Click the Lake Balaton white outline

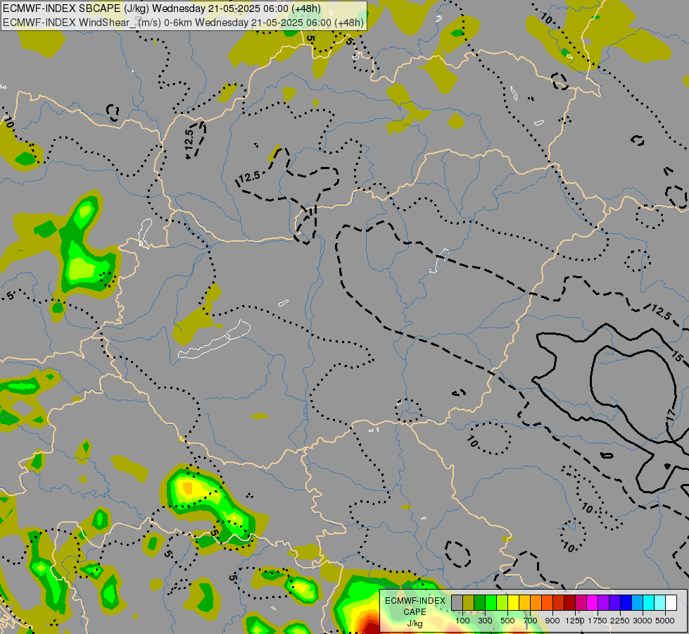coord(215,340)
